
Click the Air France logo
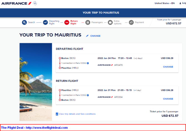tap(16, 3)
